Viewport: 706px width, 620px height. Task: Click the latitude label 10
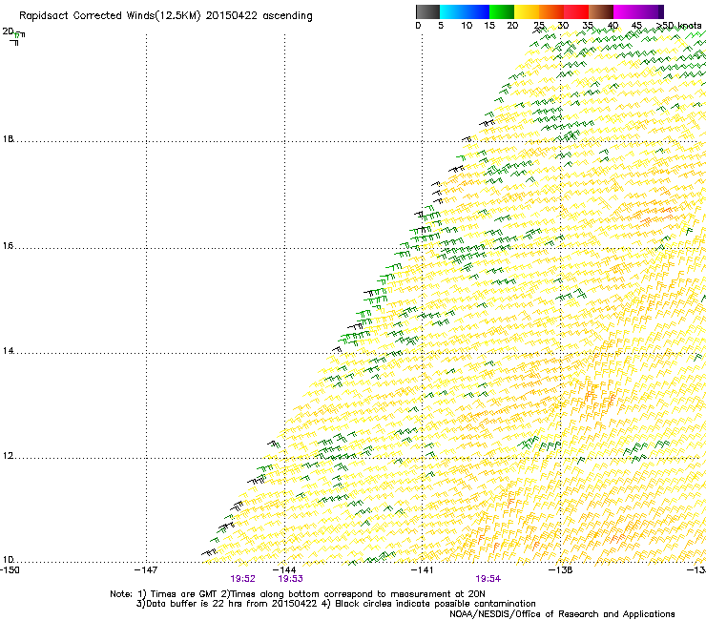8,560
